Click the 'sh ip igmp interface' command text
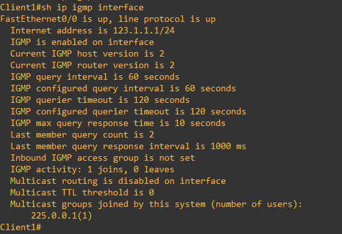 (92, 8)
